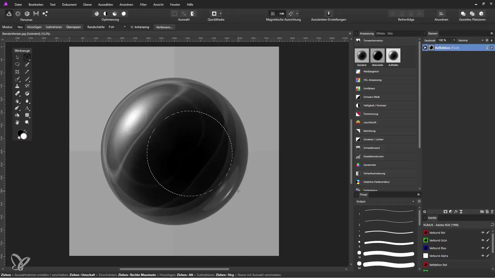Open the Datei menu
This screenshot has height=278, width=495.
(x=18, y=5)
